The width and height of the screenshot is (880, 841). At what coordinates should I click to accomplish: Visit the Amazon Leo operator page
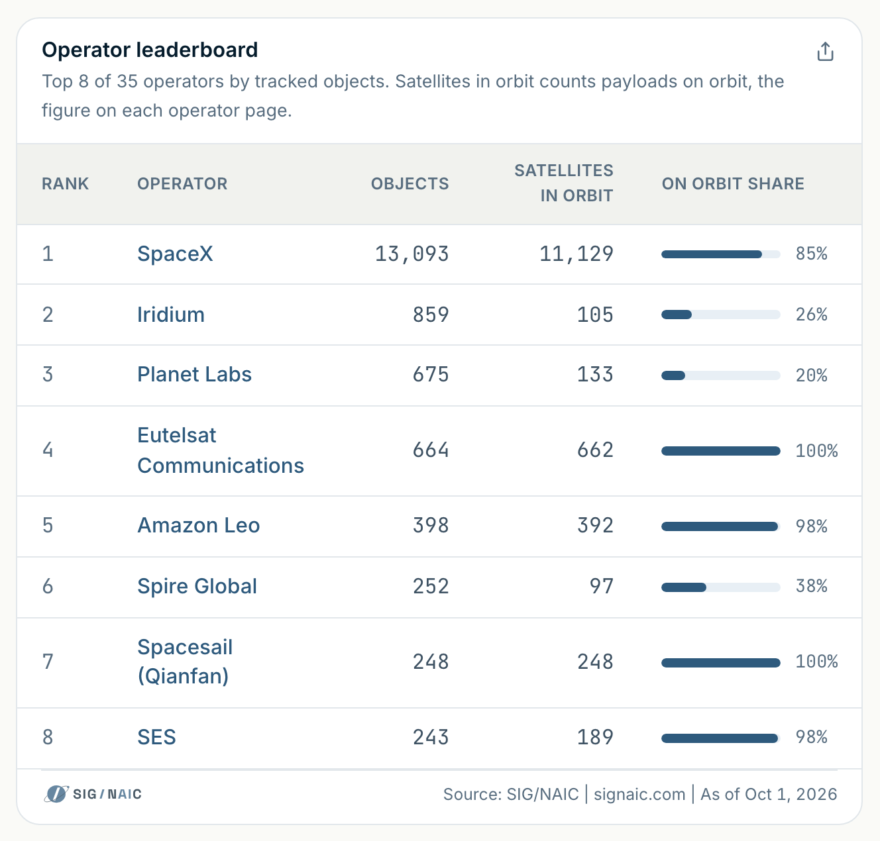coord(198,525)
